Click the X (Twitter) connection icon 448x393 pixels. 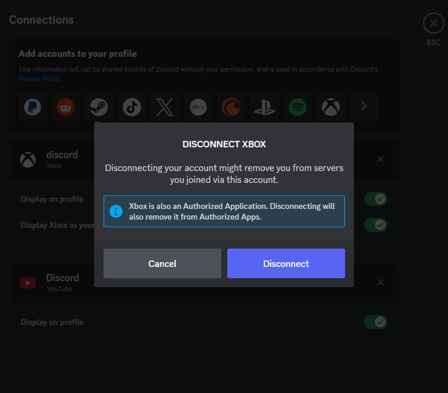[x=165, y=107]
